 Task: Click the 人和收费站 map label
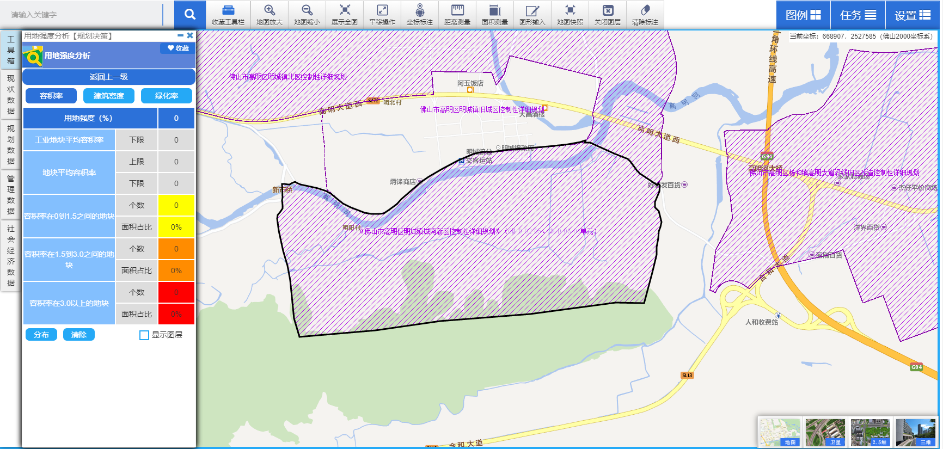click(762, 322)
